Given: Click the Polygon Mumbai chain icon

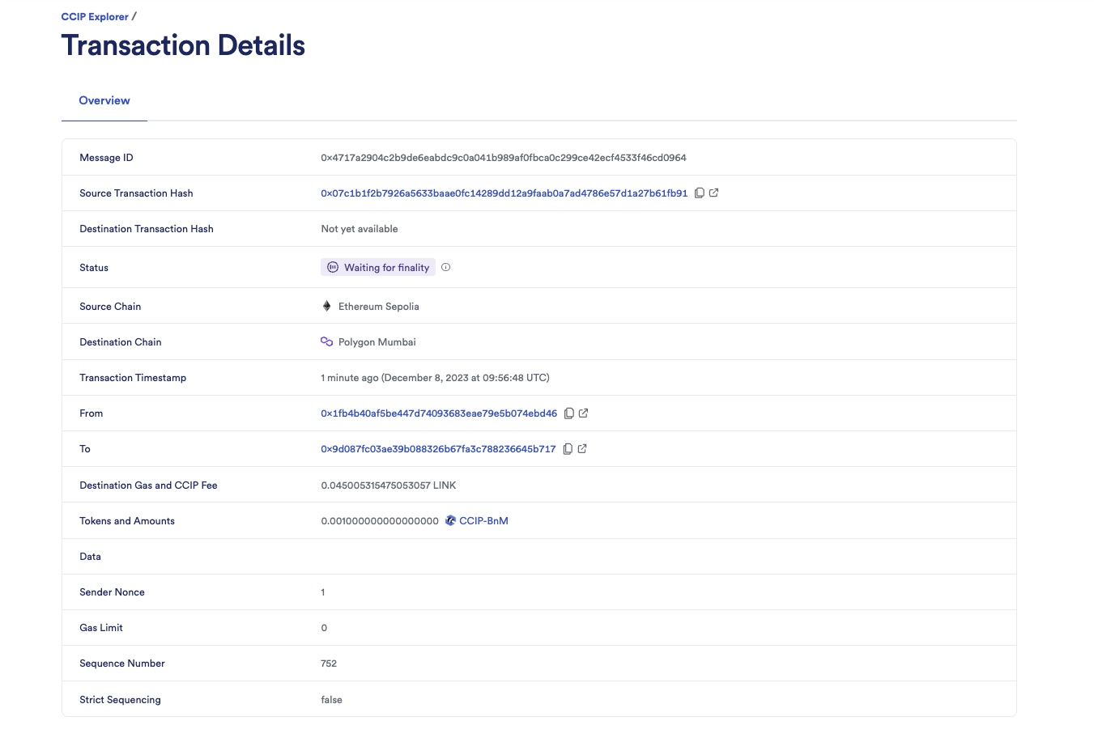Looking at the screenshot, I should click(326, 341).
